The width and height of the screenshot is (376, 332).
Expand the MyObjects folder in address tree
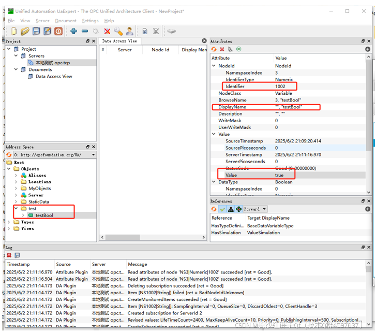16,189
